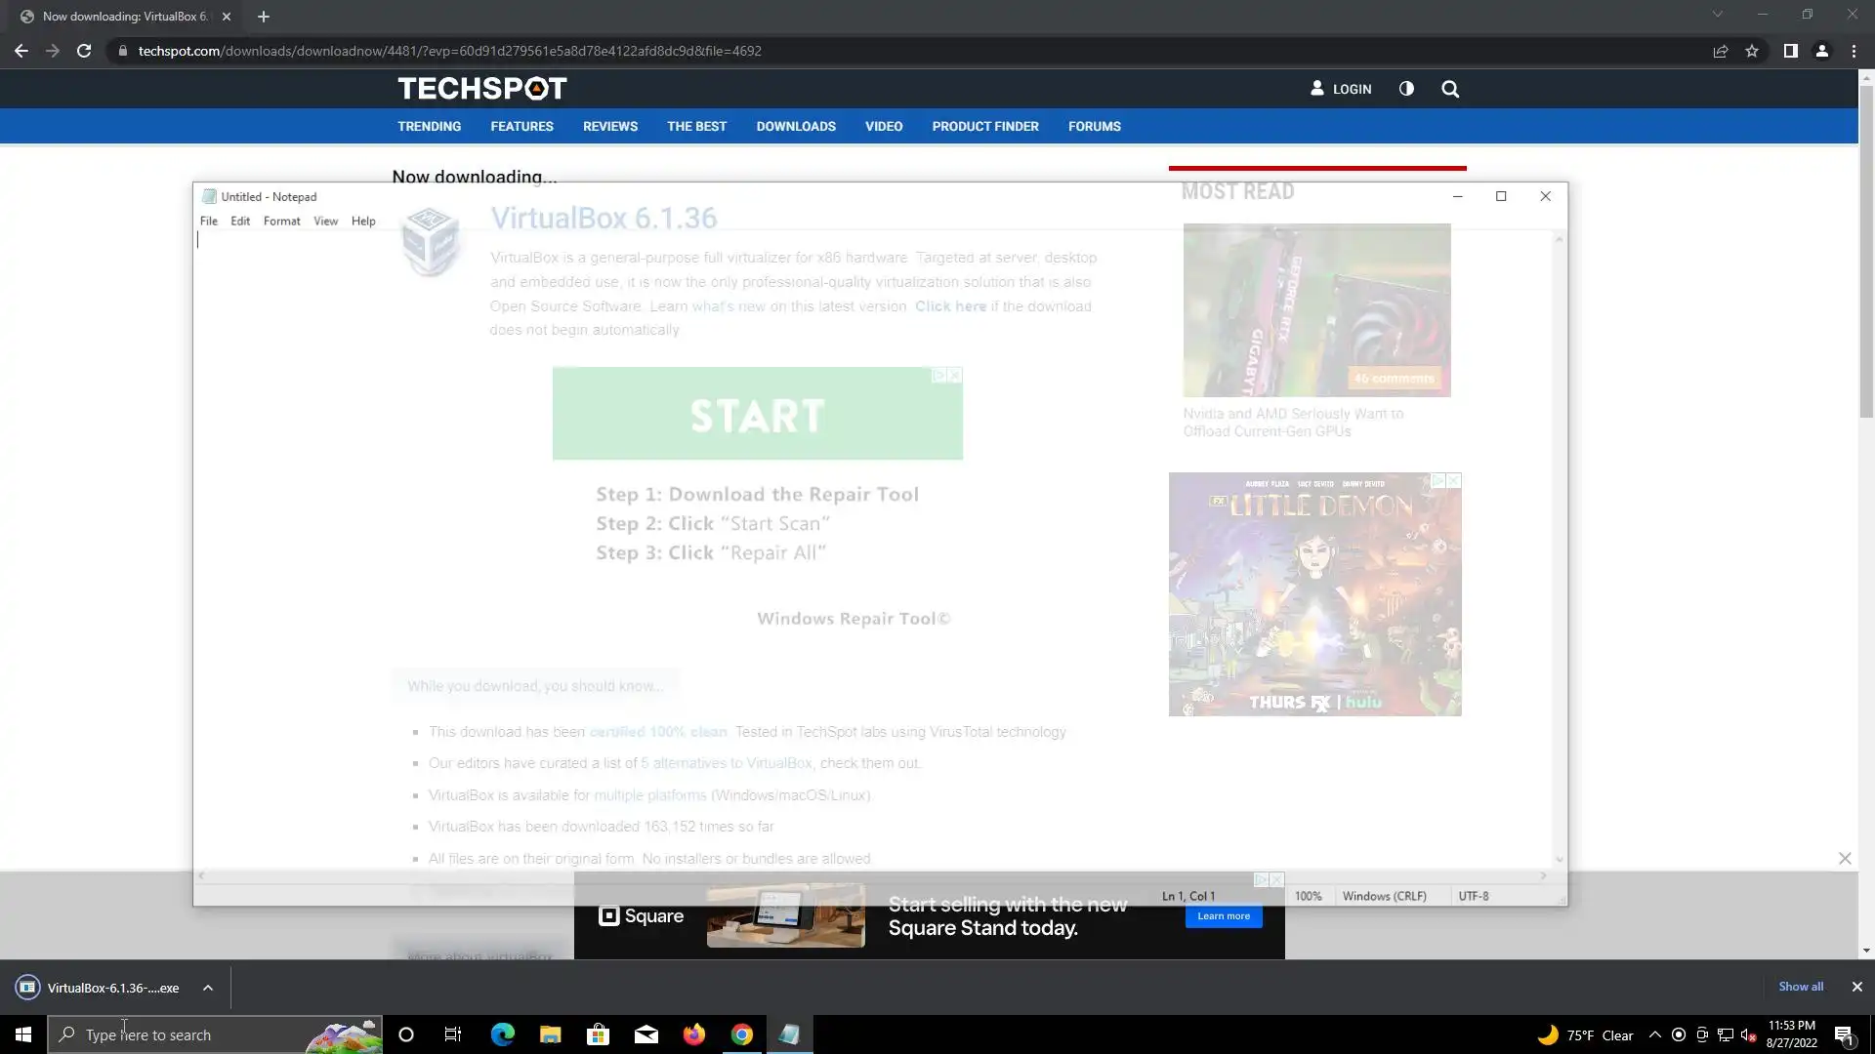Open the Notepad Format menu
The width and height of the screenshot is (1875, 1054).
281,222
